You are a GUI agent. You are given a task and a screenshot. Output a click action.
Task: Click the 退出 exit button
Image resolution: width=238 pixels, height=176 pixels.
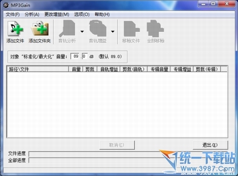[x=210, y=145]
